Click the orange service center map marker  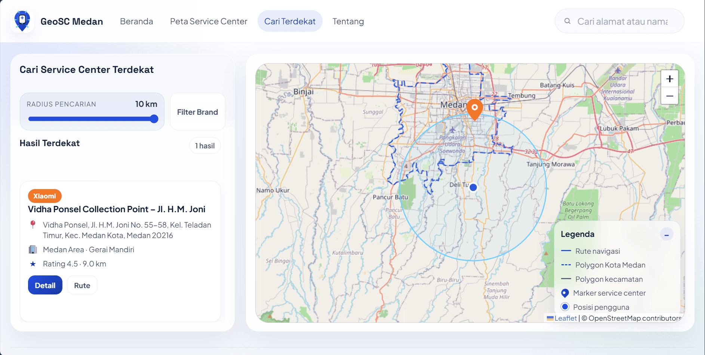[474, 109]
